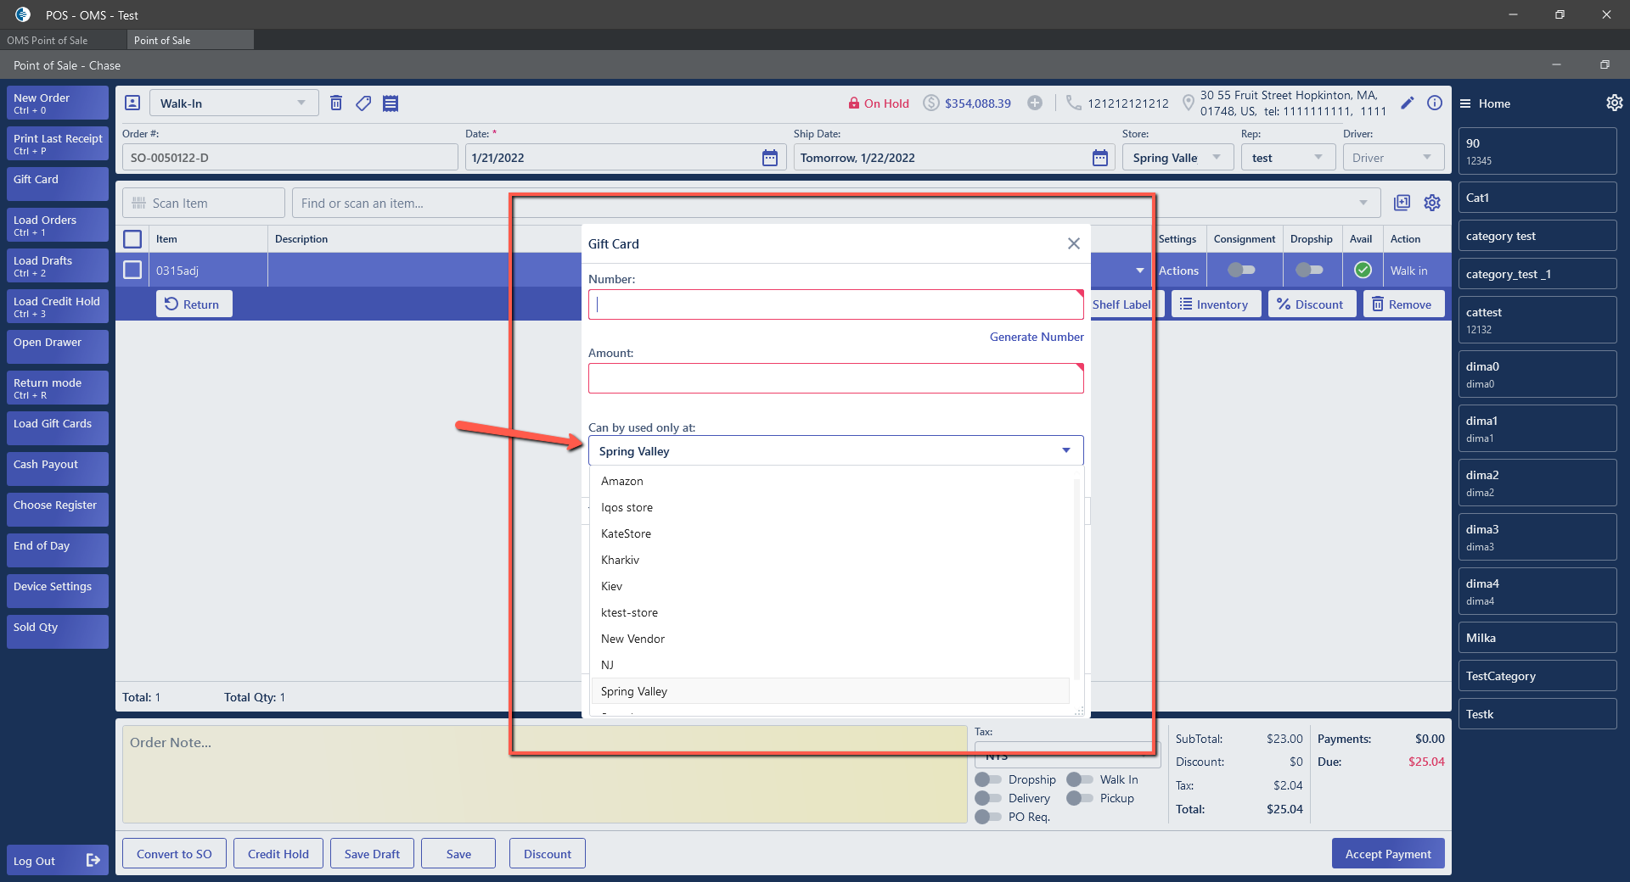Click the dollar balance icon near $354,088.39
This screenshot has height=882, width=1630.
tap(931, 103)
